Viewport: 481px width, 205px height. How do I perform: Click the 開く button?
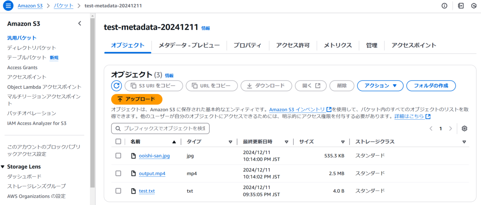pyautogui.click(x=311, y=86)
